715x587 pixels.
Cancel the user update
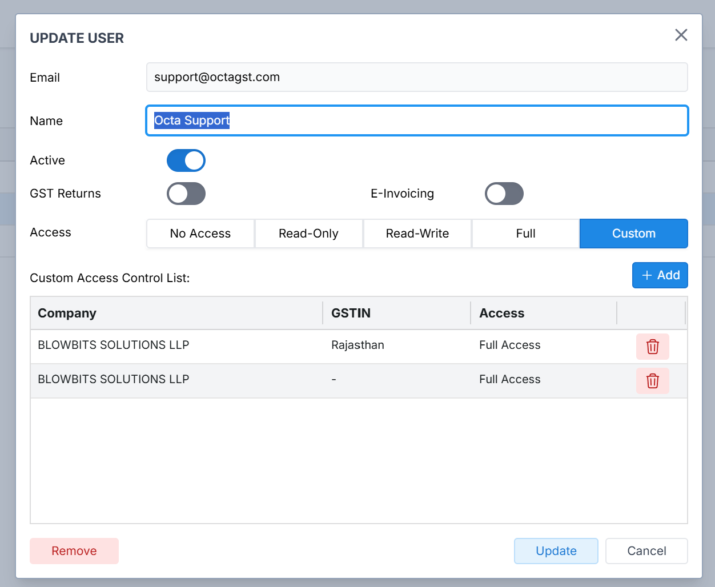(646, 551)
